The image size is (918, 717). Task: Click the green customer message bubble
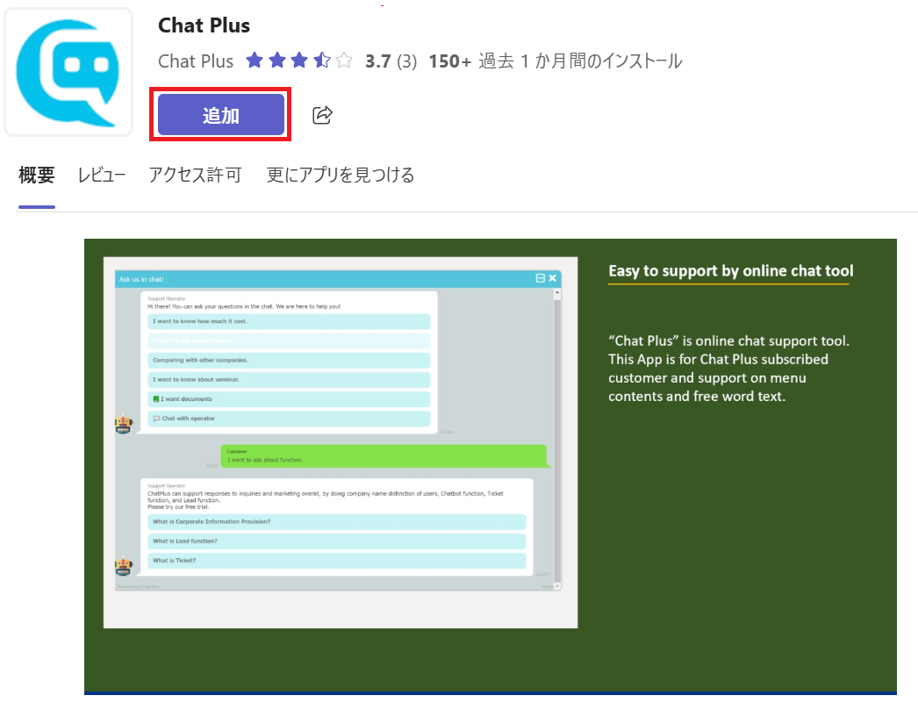pos(383,456)
